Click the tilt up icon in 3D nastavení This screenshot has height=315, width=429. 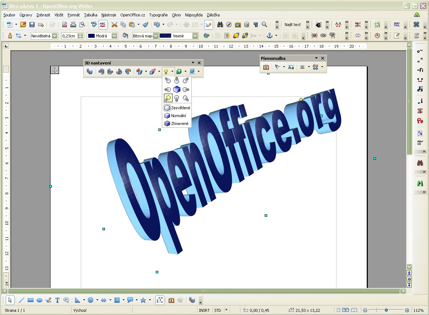tap(110, 72)
